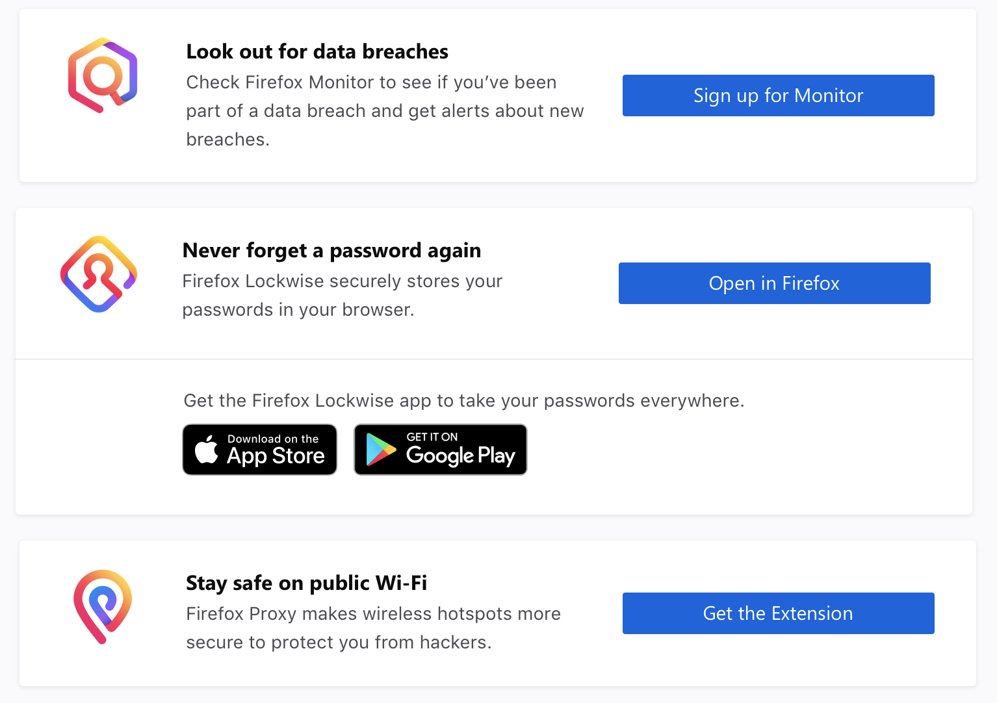This screenshot has width=997, height=703.
Task: Click the Apple logo on the App Store badge
Action: [x=207, y=450]
